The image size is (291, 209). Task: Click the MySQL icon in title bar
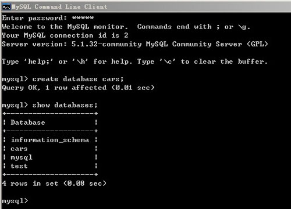6,7
